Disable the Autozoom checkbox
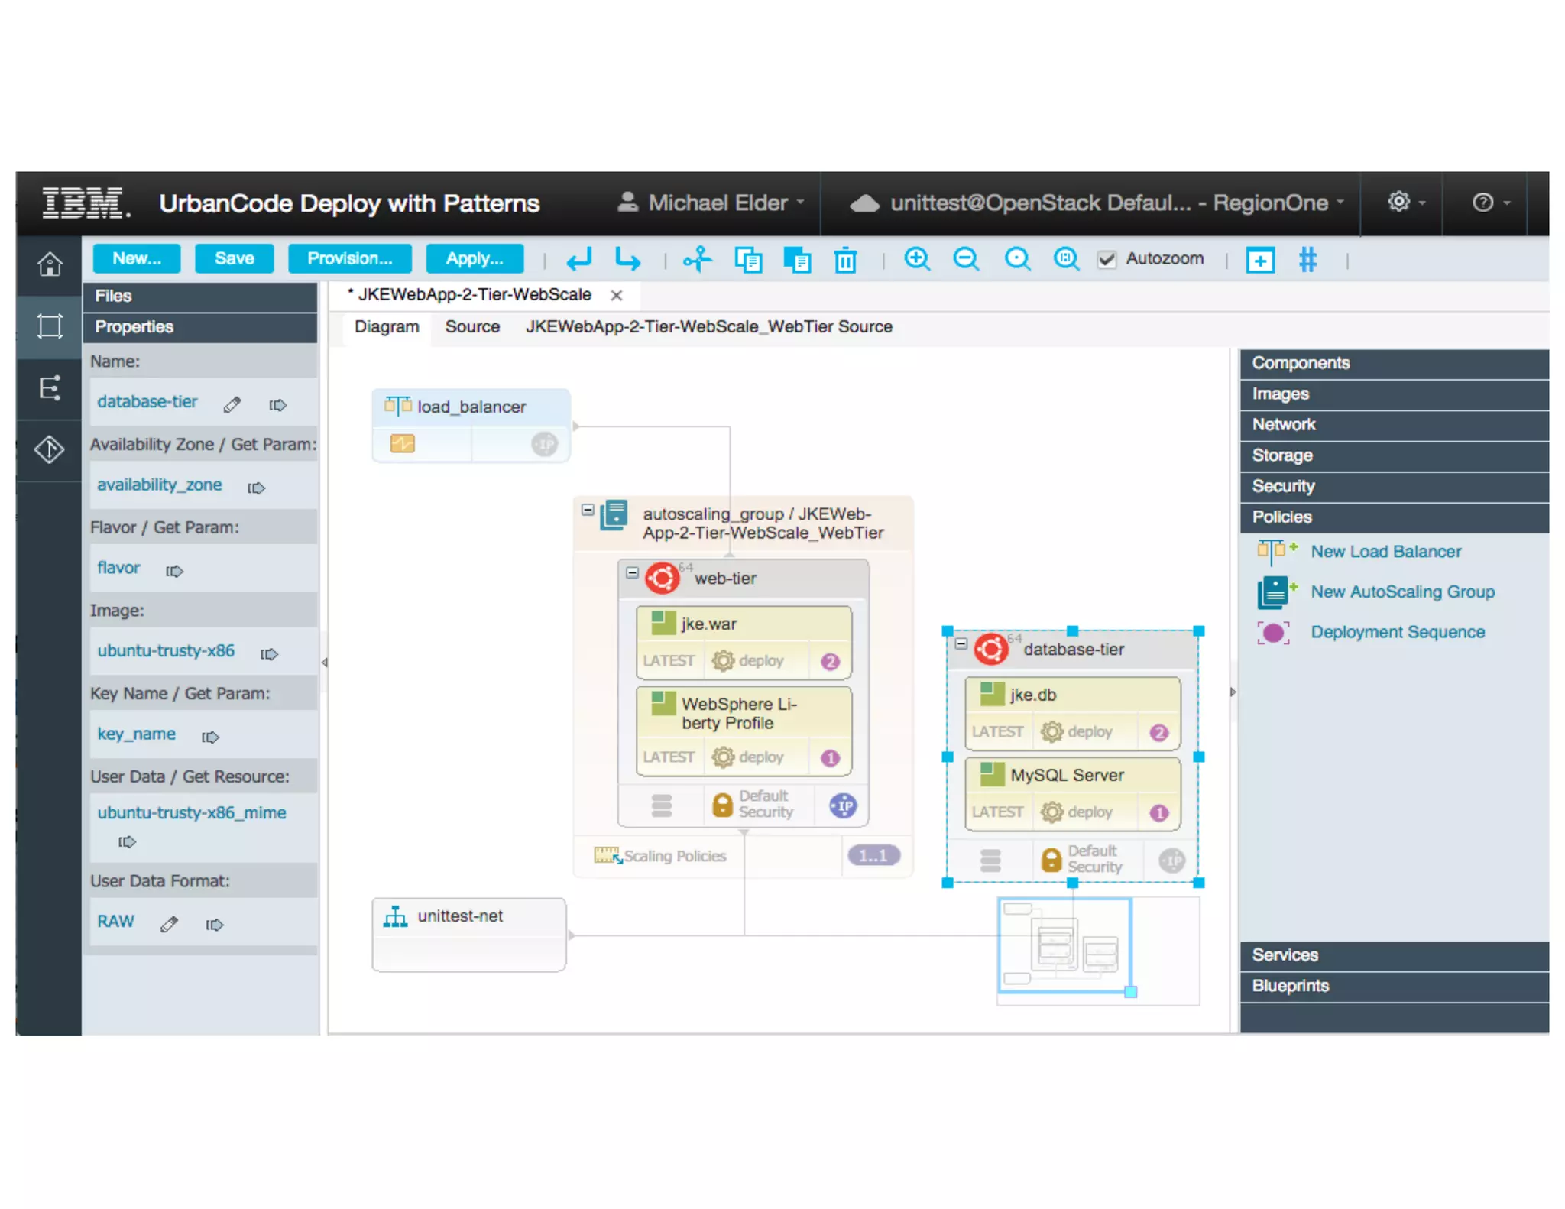Viewport: 1565px width, 1209px height. pyautogui.click(x=1107, y=260)
